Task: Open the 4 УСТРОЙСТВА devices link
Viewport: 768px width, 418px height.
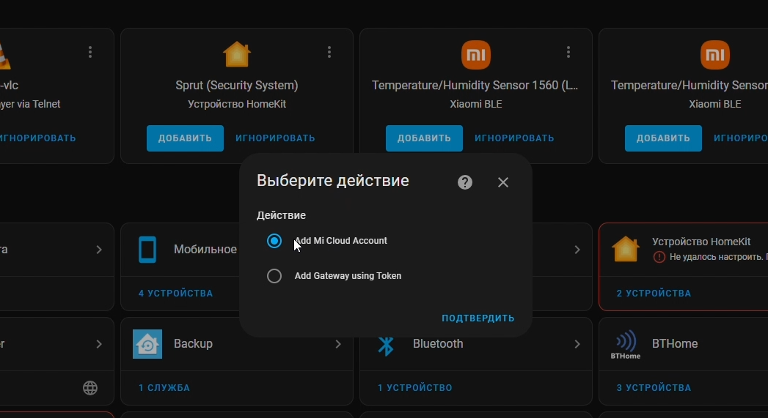Action: pos(175,294)
